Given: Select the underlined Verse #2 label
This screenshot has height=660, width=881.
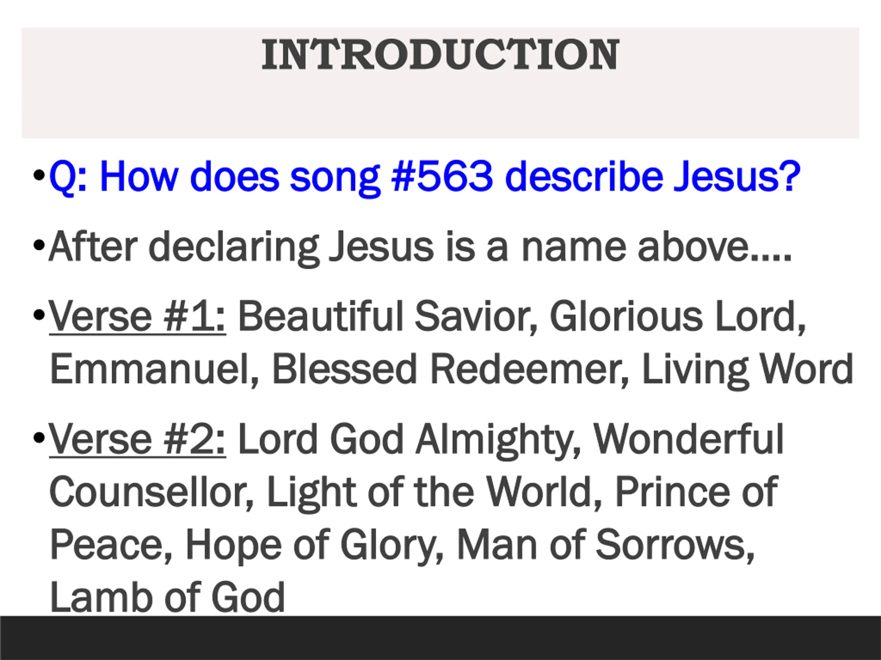Looking at the screenshot, I should pos(137,439).
